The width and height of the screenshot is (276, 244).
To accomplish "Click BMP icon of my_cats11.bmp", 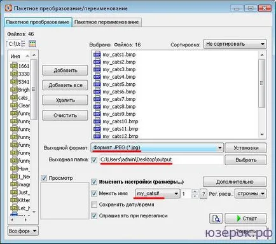I will (97, 129).
